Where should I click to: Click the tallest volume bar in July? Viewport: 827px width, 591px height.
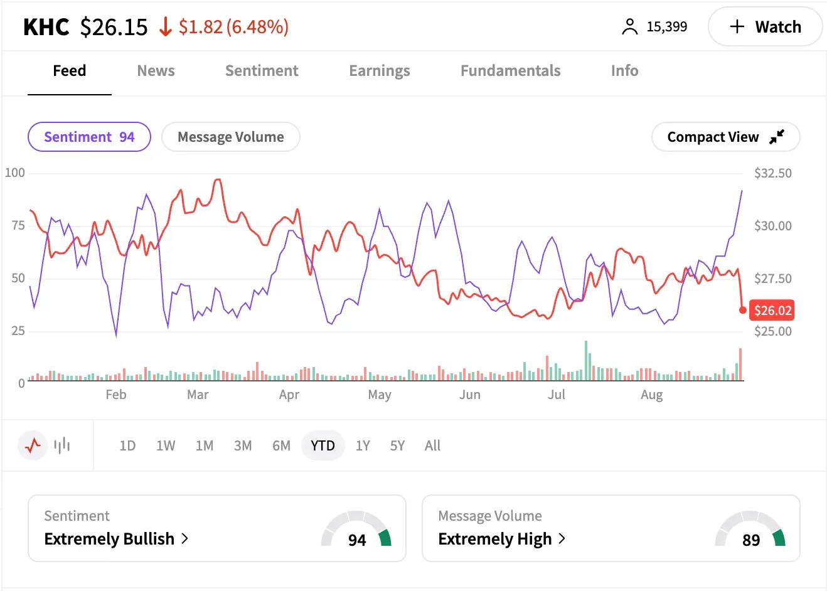click(x=586, y=360)
